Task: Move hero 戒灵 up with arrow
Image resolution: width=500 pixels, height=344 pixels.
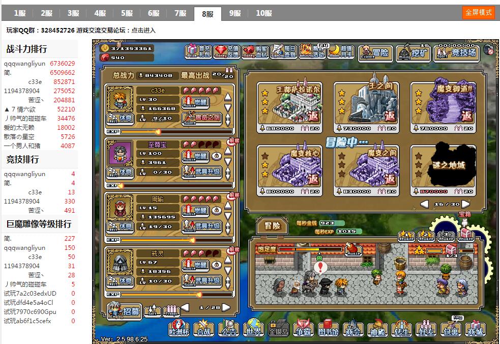Action: 228,260
